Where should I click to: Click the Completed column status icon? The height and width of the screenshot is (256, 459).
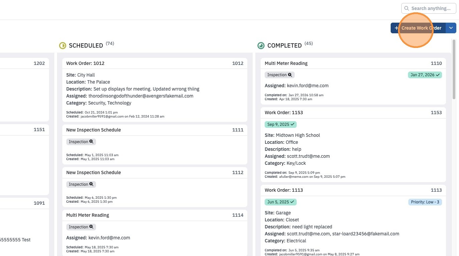[261, 46]
